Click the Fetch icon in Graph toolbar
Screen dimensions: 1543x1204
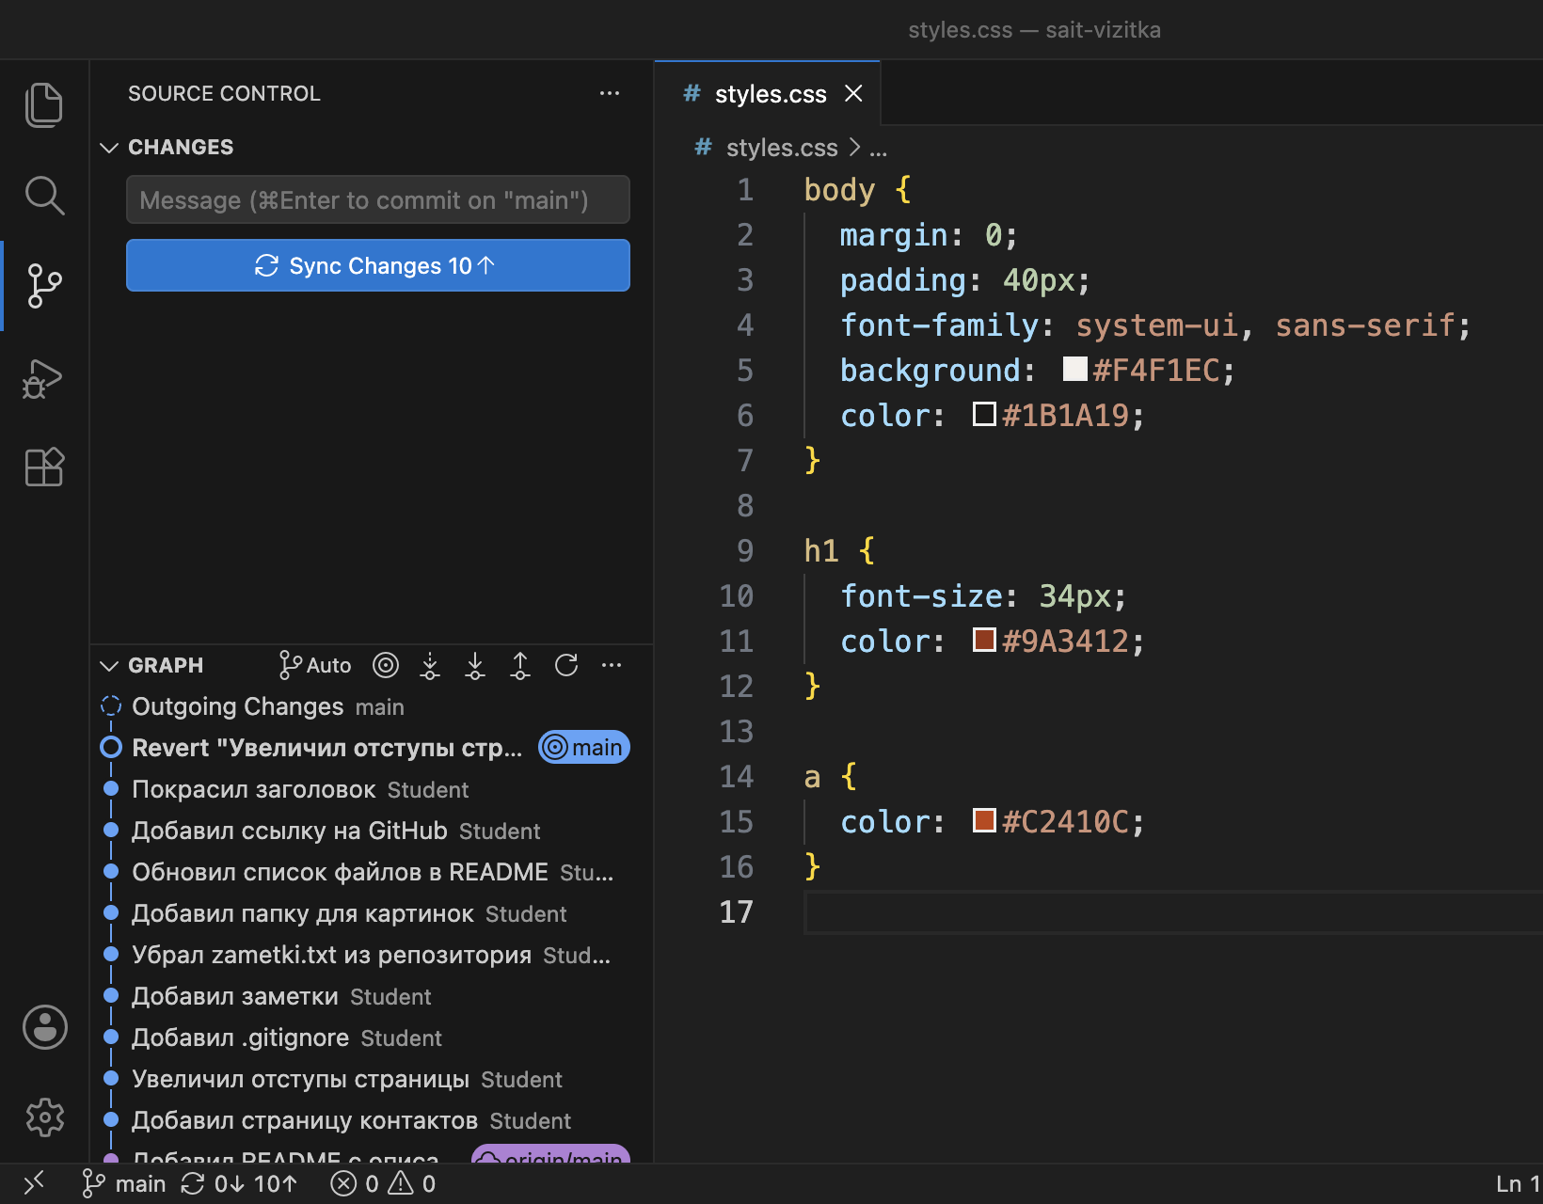tap(430, 665)
